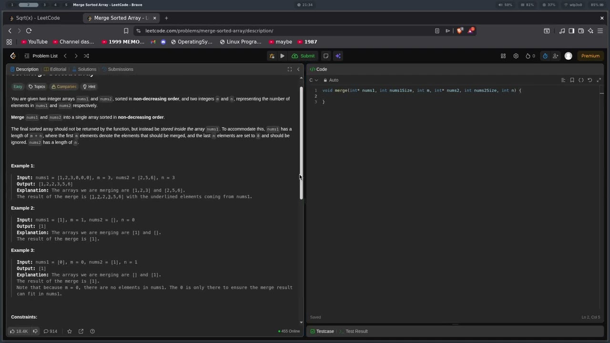Switch to workspace 3 in top bar

(44, 5)
